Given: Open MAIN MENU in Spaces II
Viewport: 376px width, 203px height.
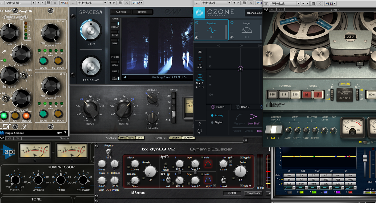Looking at the screenshot, I should pos(121,12).
